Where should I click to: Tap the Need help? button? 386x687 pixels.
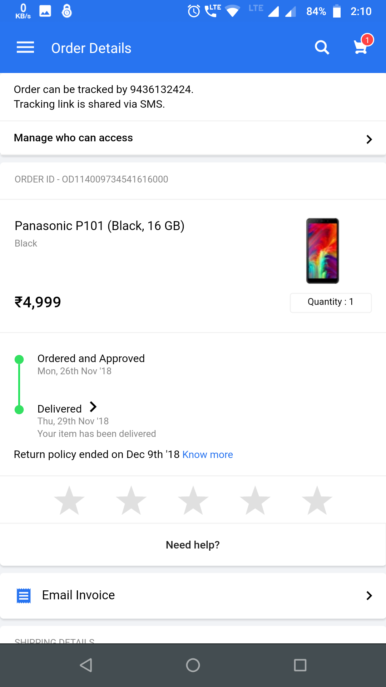(193, 545)
